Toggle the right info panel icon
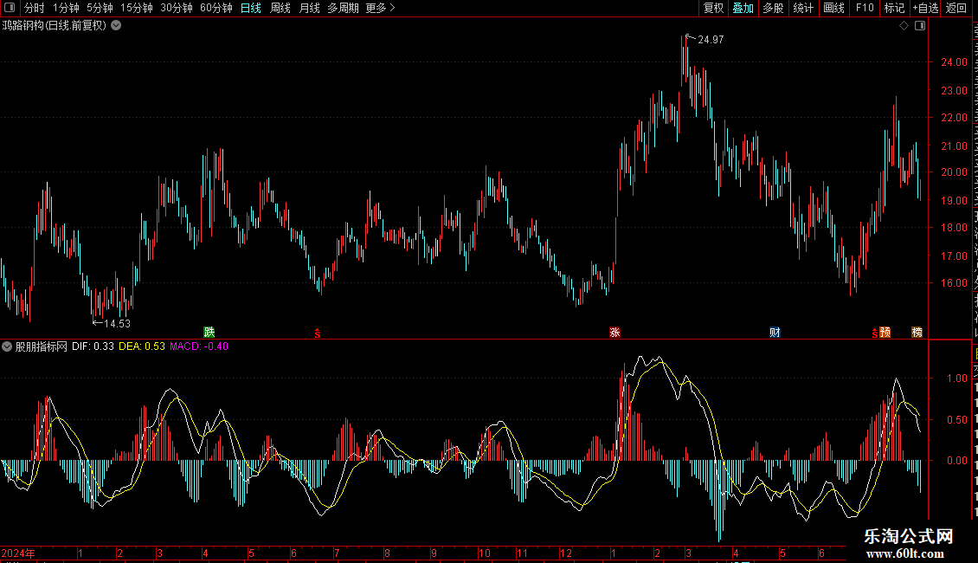The height and width of the screenshot is (563, 978). click(x=920, y=26)
